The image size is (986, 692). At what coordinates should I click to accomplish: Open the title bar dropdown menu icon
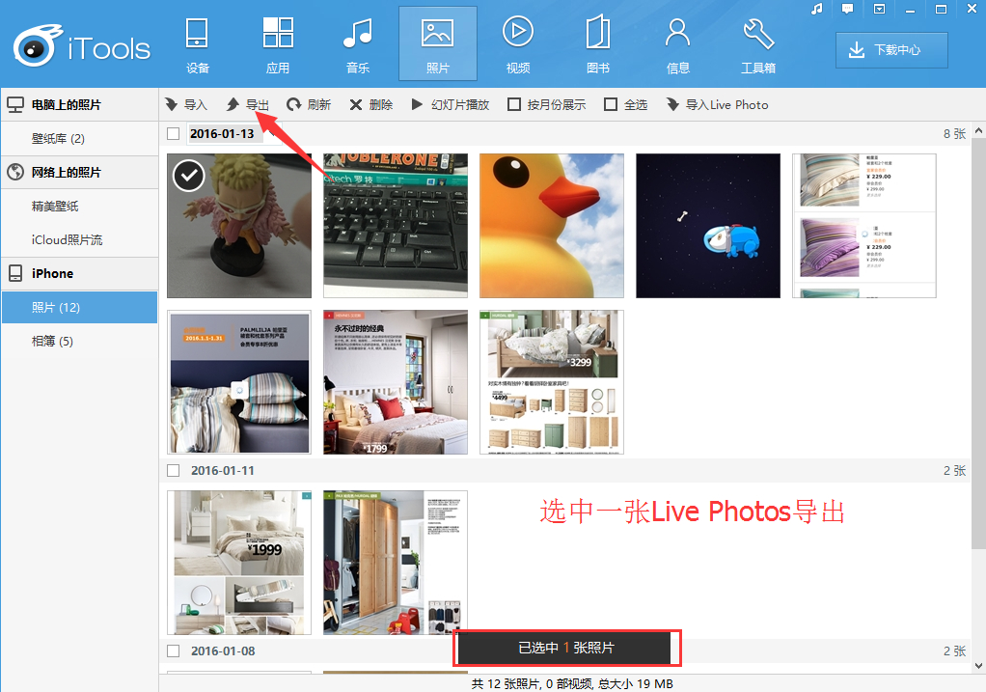[x=879, y=9]
